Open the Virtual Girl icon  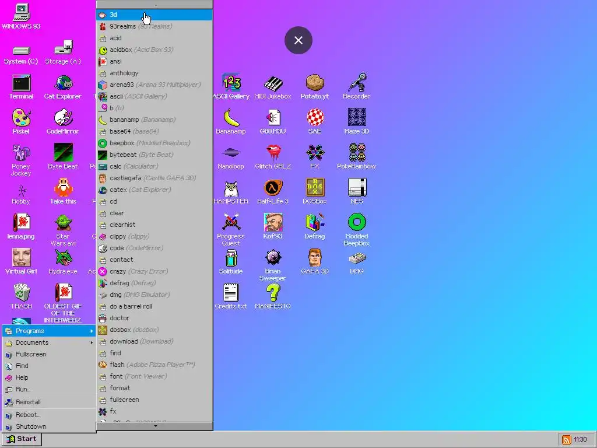22,262
